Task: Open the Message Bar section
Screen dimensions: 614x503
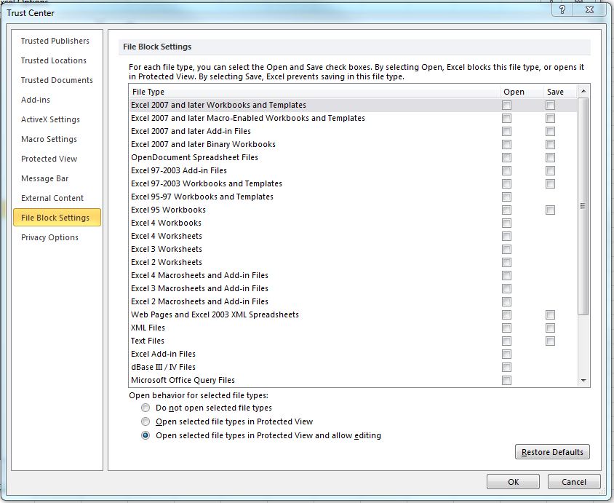Action: click(x=44, y=178)
